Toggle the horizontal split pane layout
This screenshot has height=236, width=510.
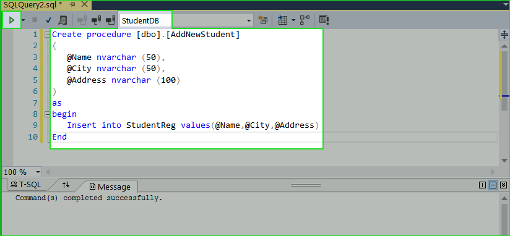point(493,185)
